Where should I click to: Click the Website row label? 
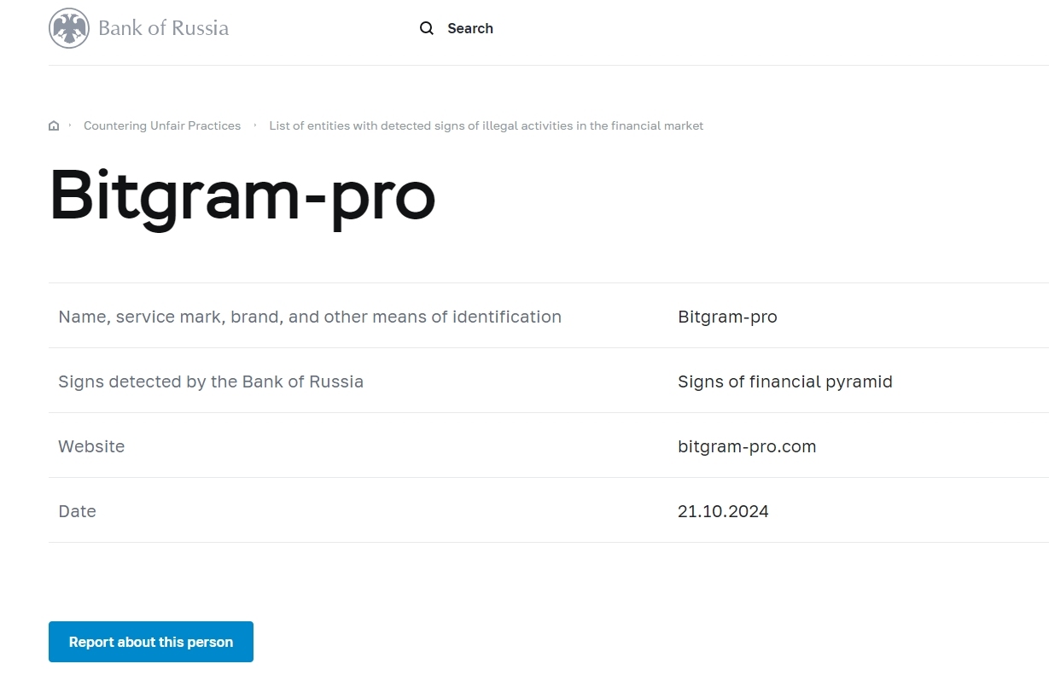point(91,446)
